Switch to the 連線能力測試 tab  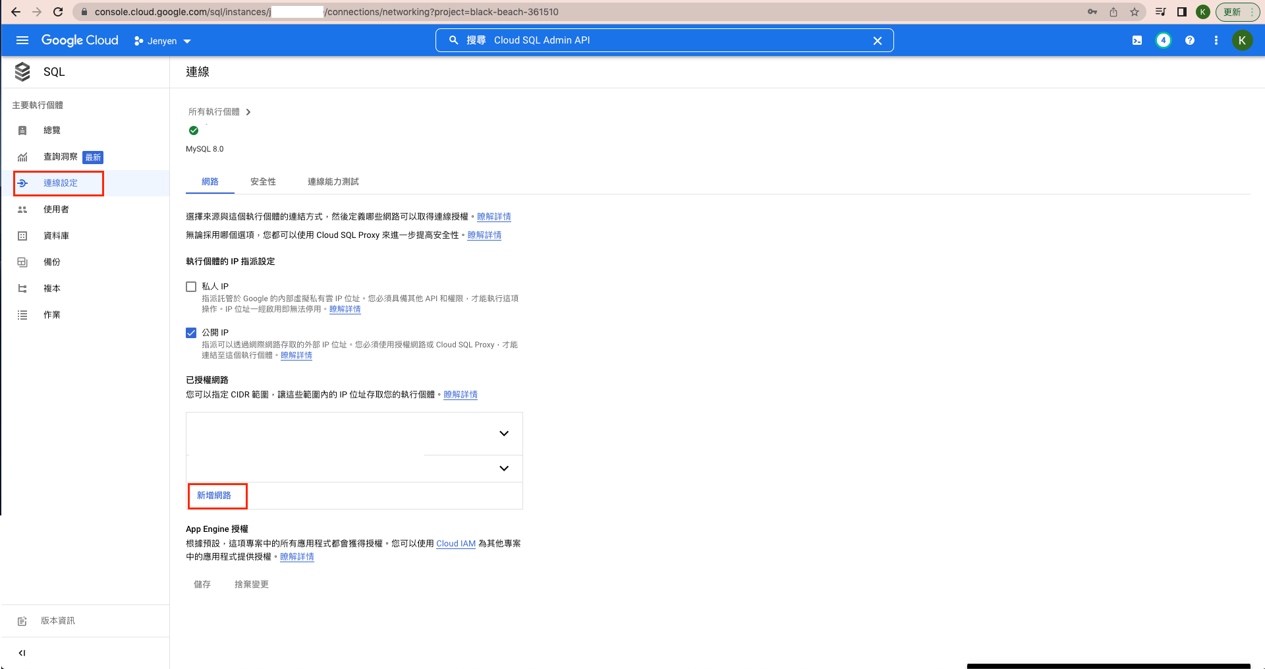[333, 182]
